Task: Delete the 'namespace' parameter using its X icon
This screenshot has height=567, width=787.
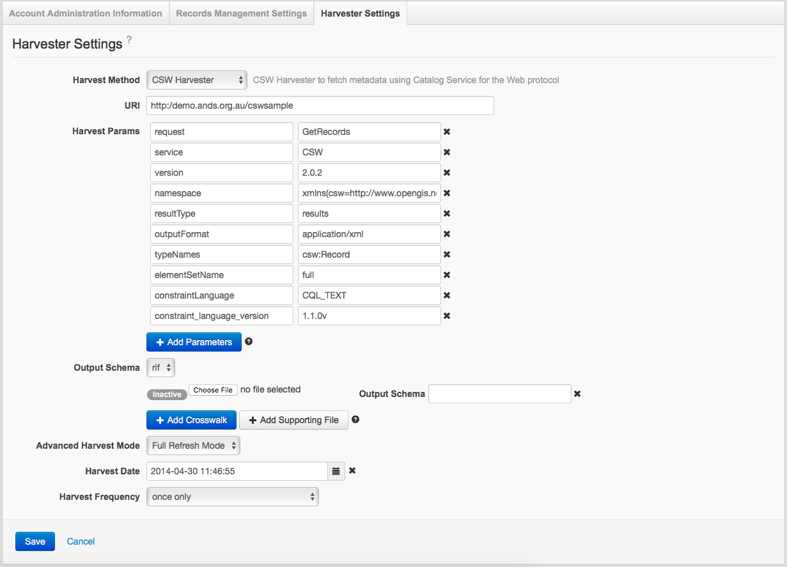Action: tap(447, 193)
